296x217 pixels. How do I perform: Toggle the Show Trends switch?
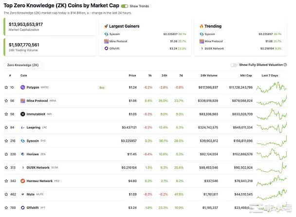tap(125, 6)
